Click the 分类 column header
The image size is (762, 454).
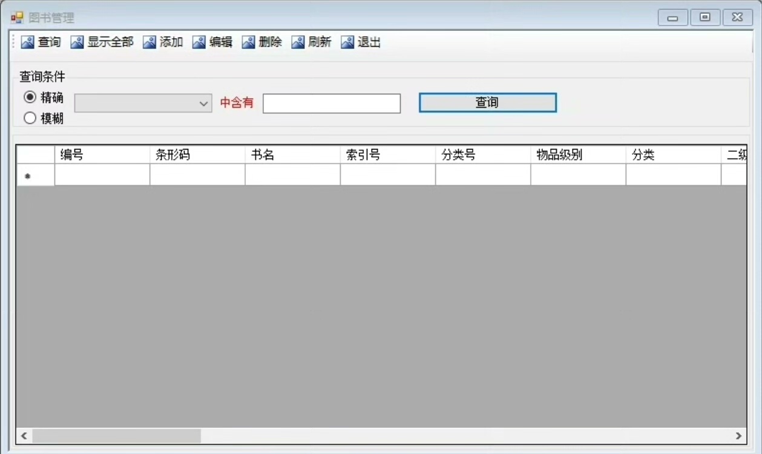[674, 155]
